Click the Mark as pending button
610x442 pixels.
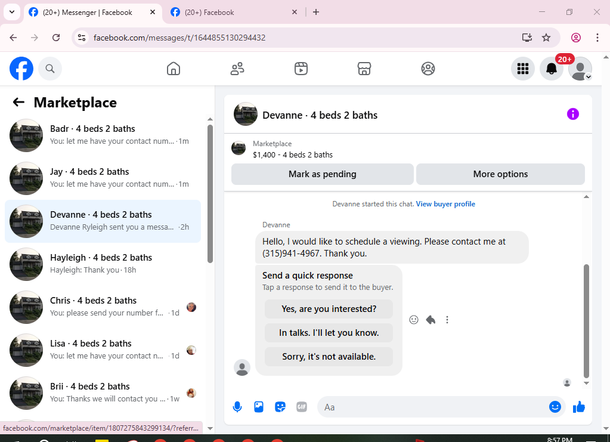click(x=323, y=174)
